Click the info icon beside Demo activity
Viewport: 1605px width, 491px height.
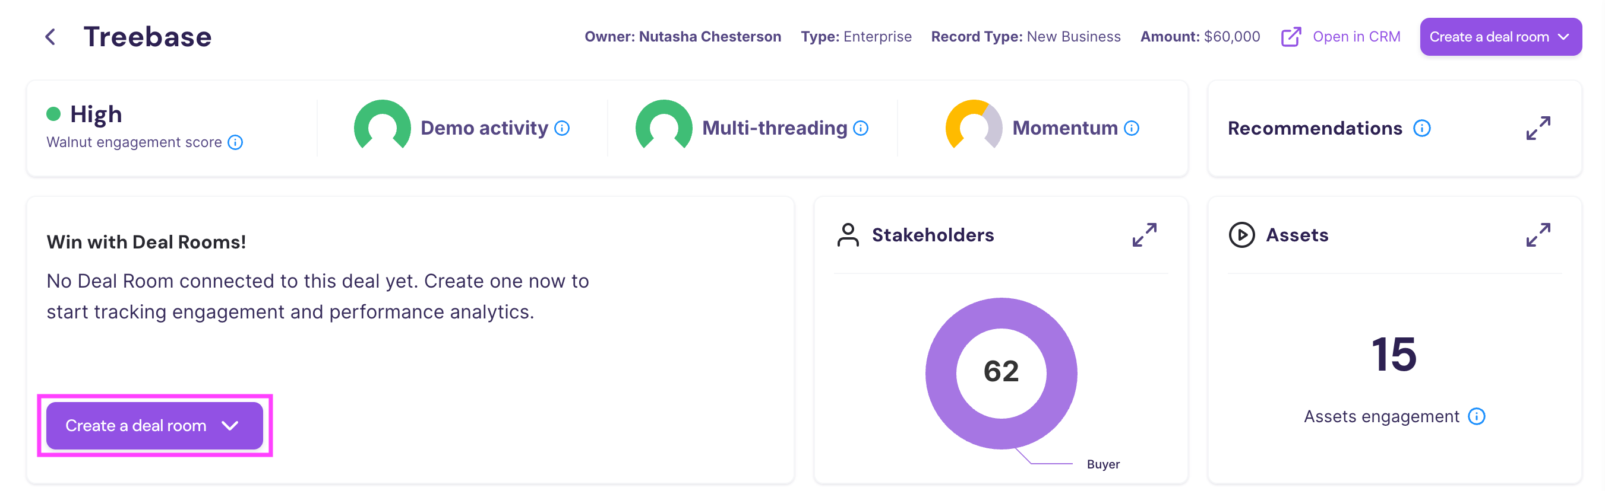[x=562, y=128]
